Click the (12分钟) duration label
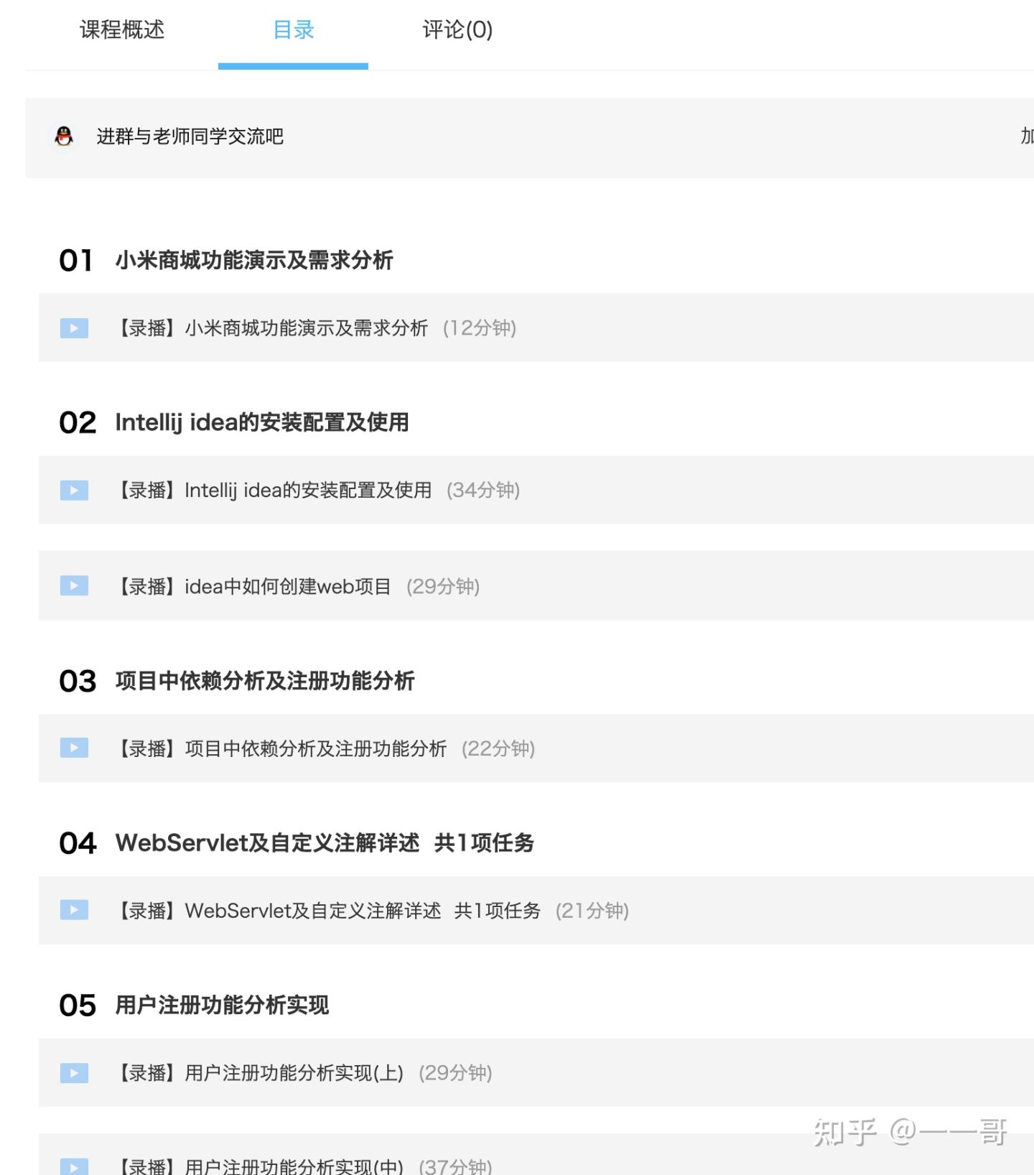This screenshot has width=1034, height=1175. click(x=480, y=328)
